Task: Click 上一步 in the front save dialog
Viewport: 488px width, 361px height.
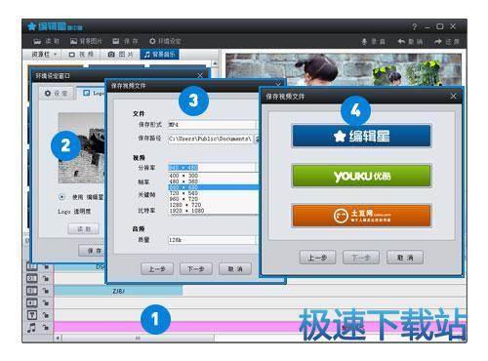Action: tap(317, 258)
